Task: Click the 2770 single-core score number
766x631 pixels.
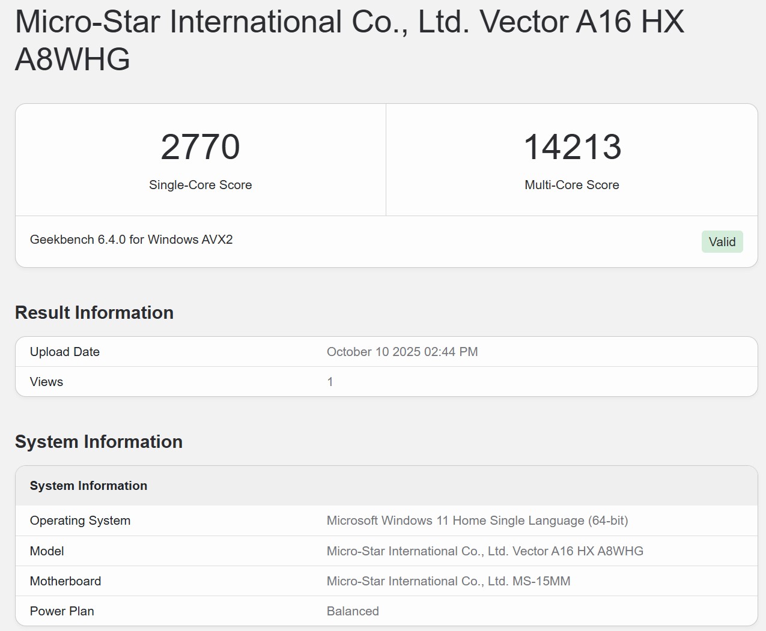Action: click(200, 147)
